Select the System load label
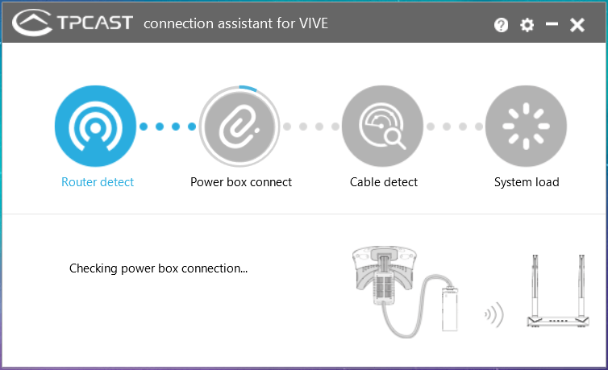The image size is (608, 370). point(527,182)
